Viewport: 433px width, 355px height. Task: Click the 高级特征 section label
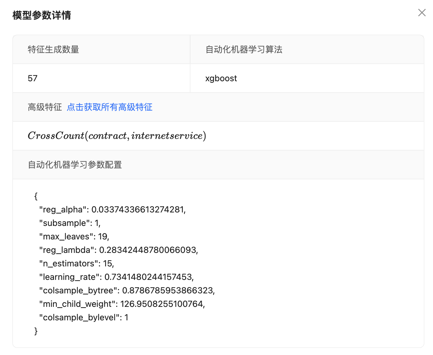[x=45, y=107]
